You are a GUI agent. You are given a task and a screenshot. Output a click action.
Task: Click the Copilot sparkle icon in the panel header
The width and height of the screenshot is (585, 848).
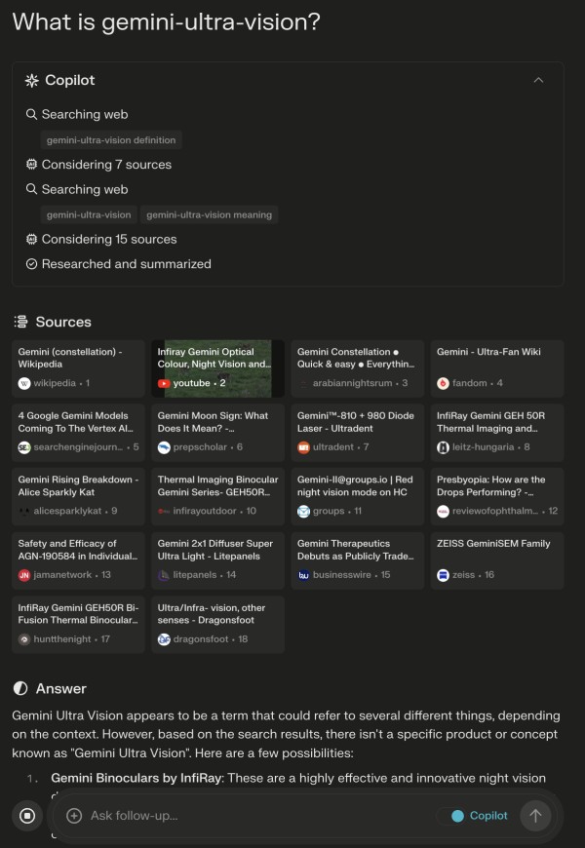31,81
